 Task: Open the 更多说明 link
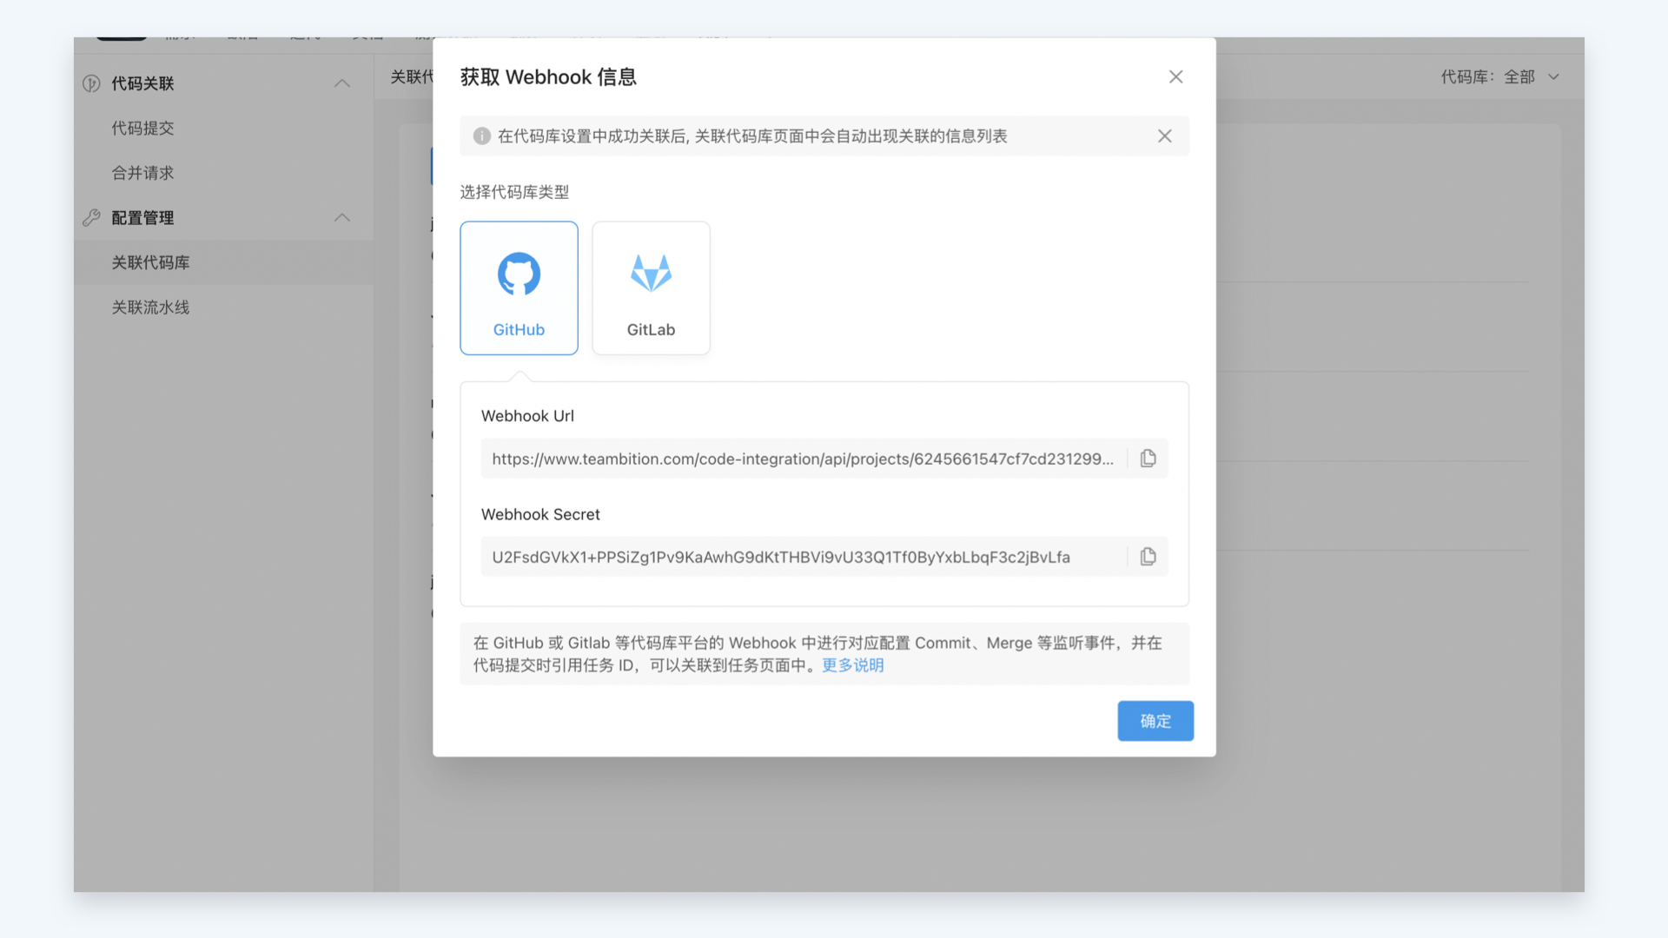852,665
